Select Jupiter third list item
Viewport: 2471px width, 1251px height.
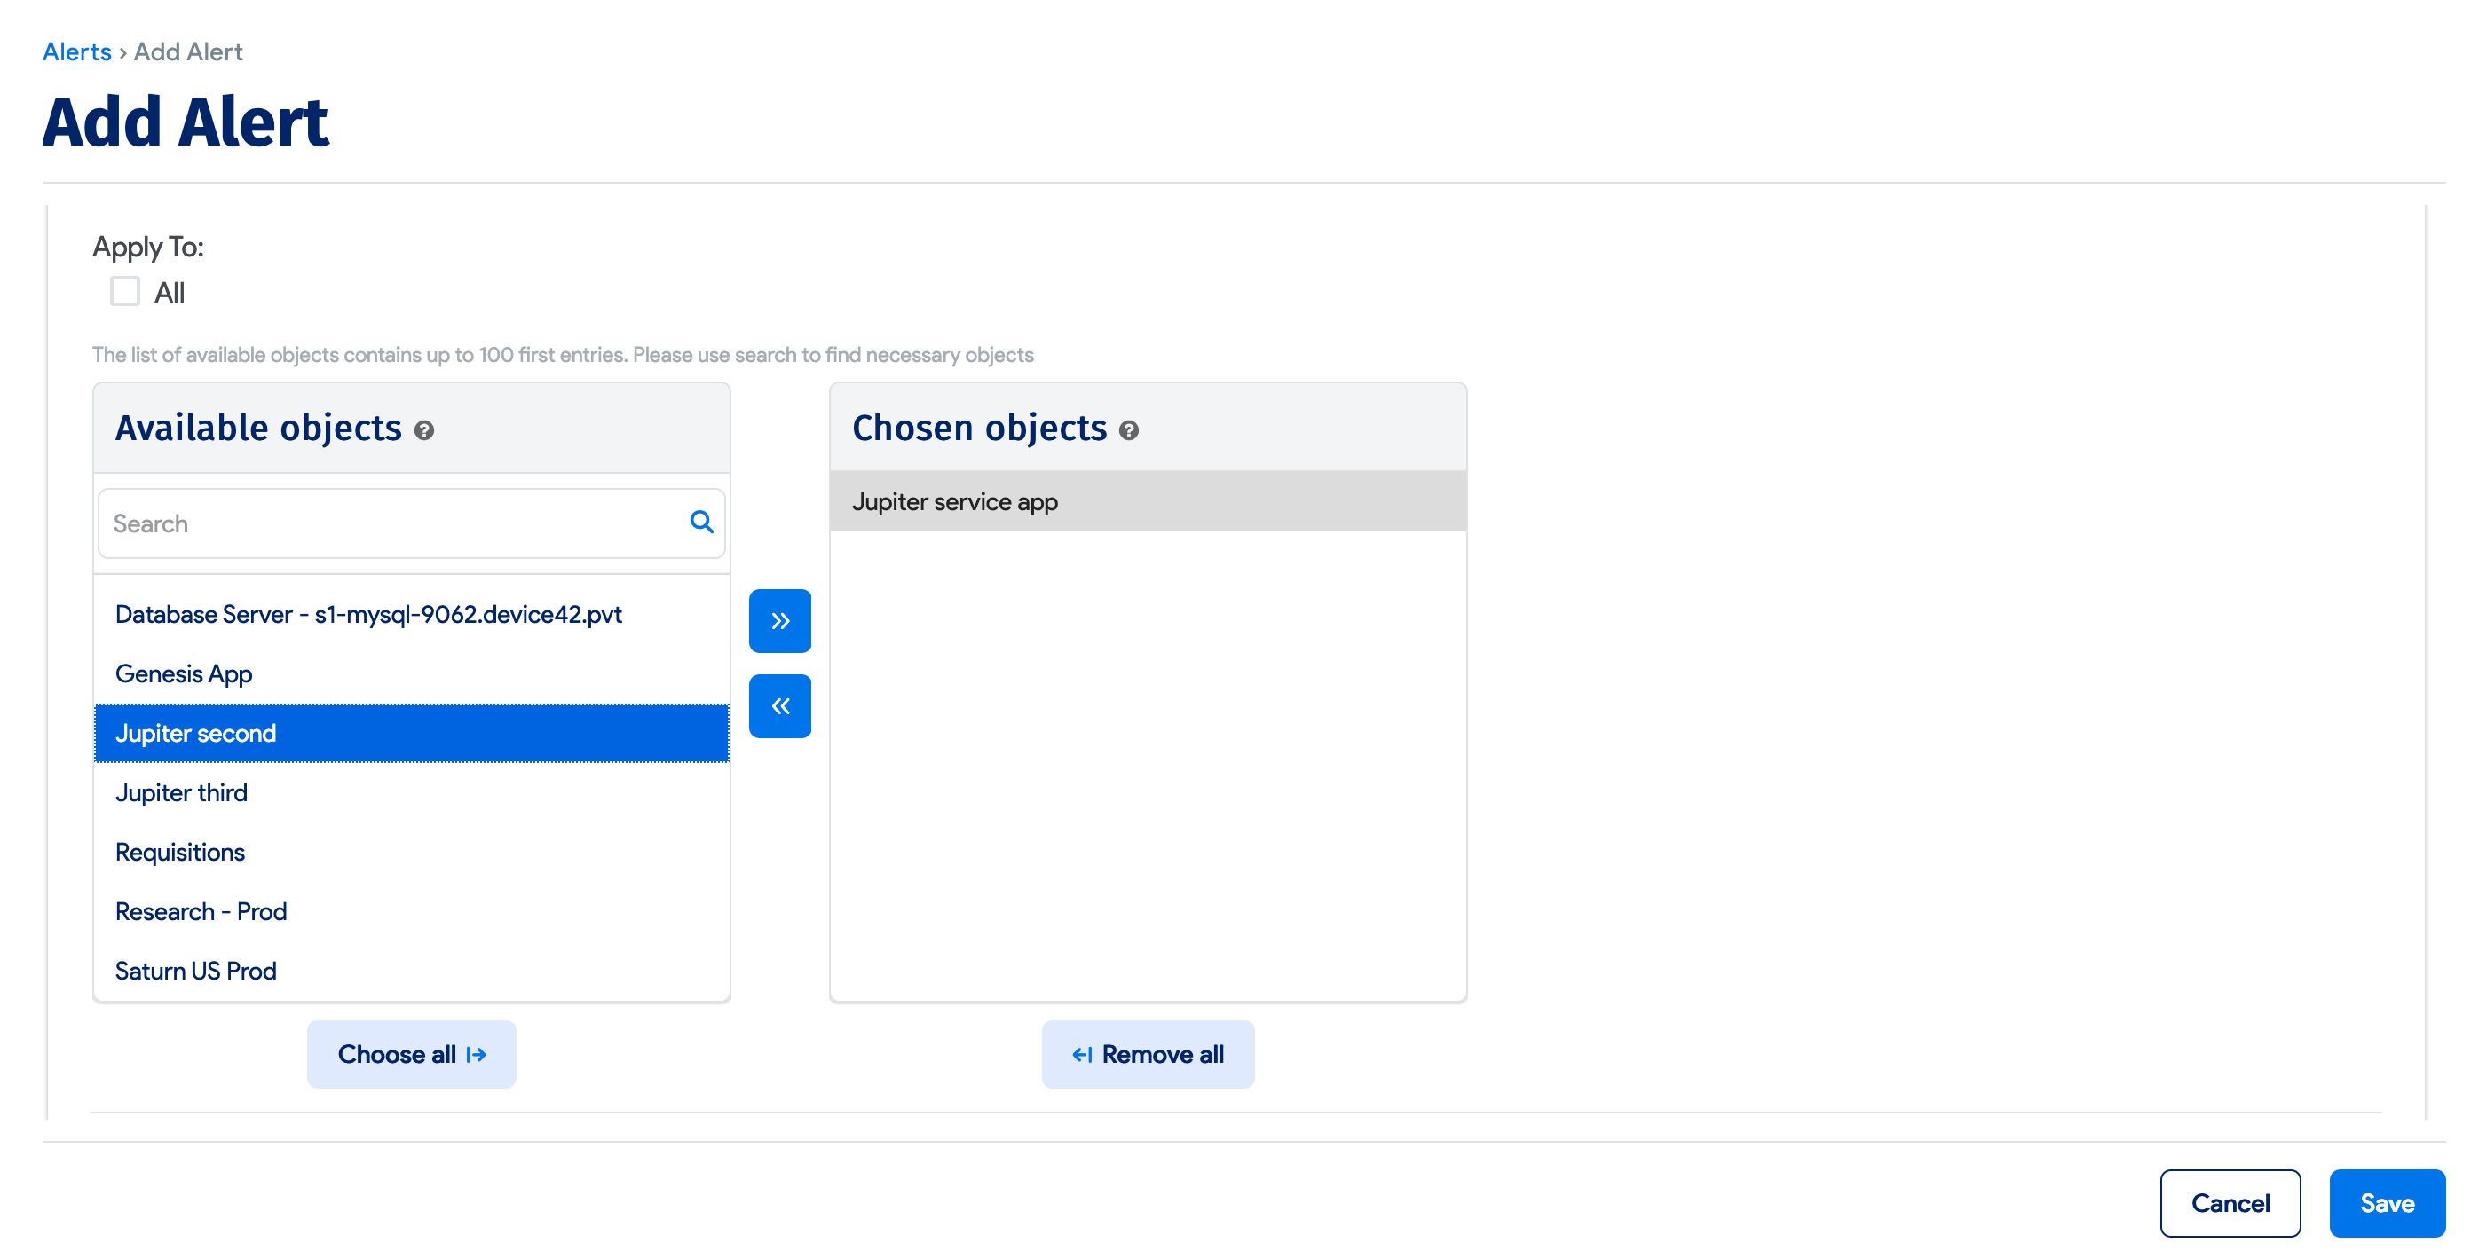click(x=181, y=793)
